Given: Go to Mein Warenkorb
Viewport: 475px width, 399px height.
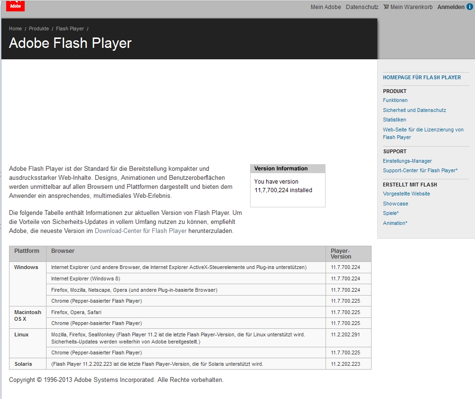Looking at the screenshot, I should coord(411,7).
